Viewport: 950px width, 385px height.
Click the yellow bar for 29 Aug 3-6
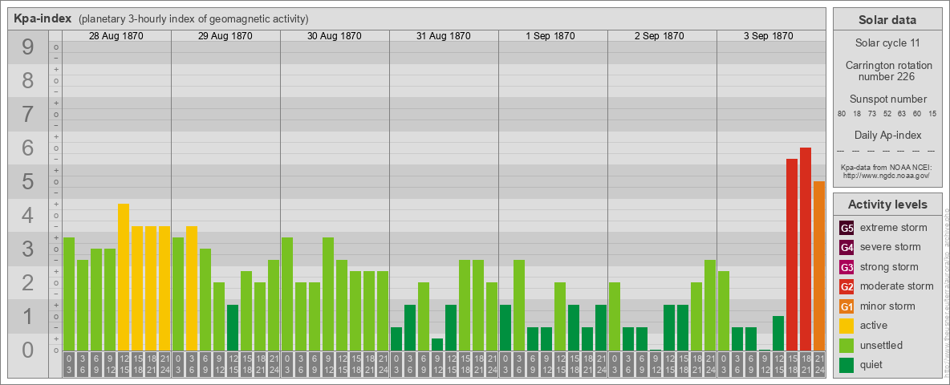192,288
